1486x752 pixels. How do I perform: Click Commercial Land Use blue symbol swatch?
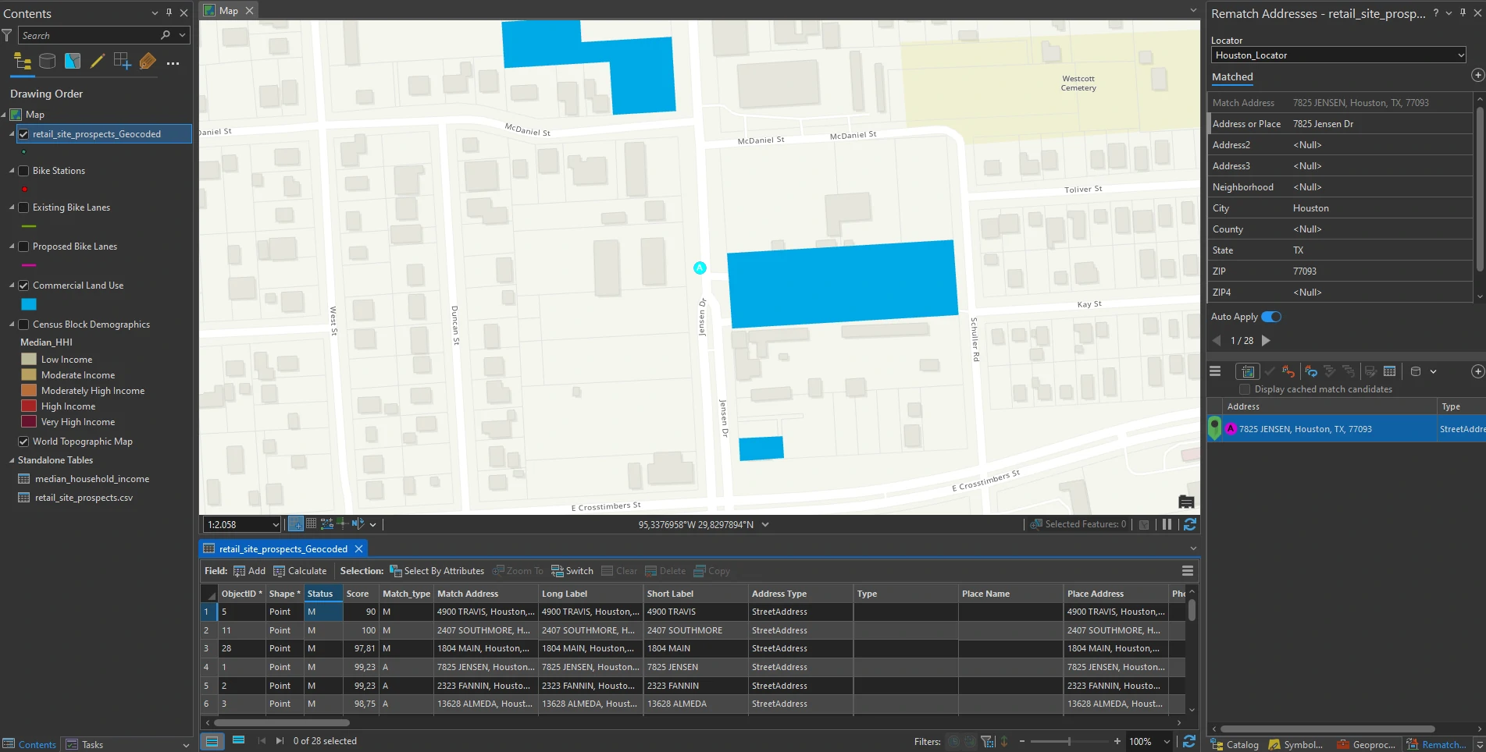coord(29,304)
